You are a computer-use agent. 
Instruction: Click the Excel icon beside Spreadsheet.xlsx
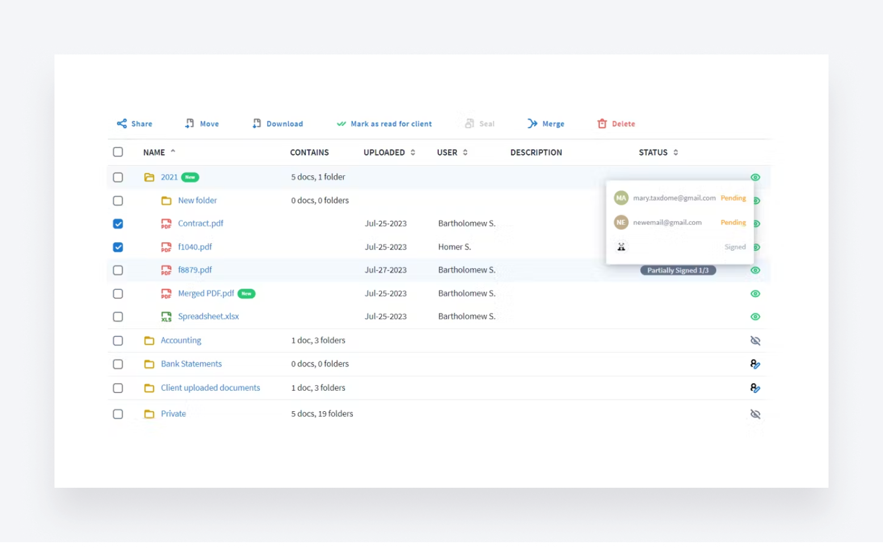[166, 316]
